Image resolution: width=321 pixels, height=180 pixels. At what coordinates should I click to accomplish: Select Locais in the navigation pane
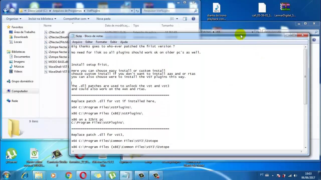pyautogui.click(x=18, y=42)
